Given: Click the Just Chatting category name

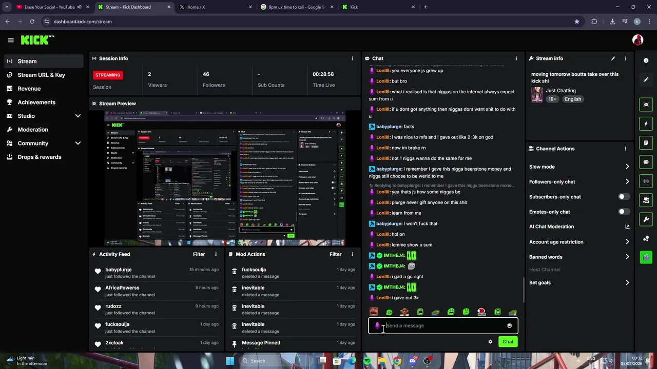Looking at the screenshot, I should tap(561, 91).
